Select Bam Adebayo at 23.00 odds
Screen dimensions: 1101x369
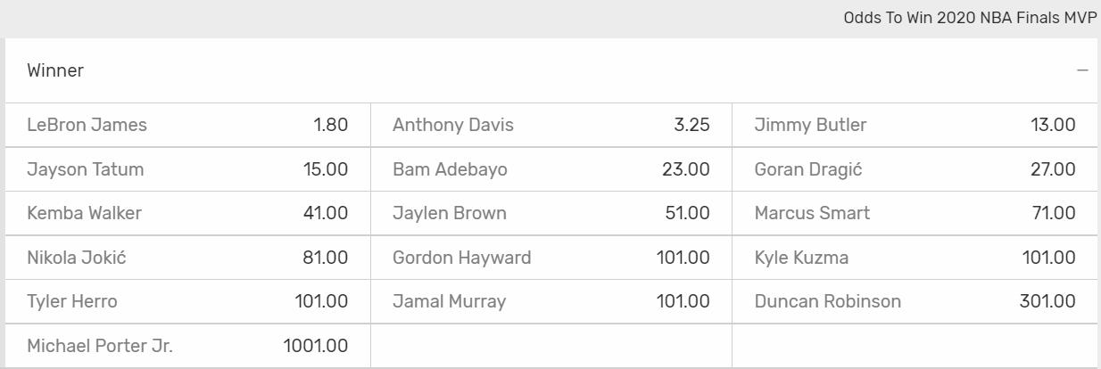(x=550, y=169)
